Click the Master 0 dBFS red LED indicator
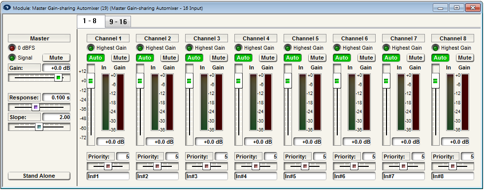484x190 pixels. [12, 48]
